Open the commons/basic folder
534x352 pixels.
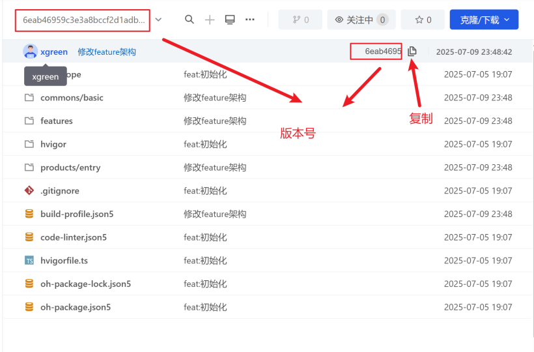(x=72, y=98)
